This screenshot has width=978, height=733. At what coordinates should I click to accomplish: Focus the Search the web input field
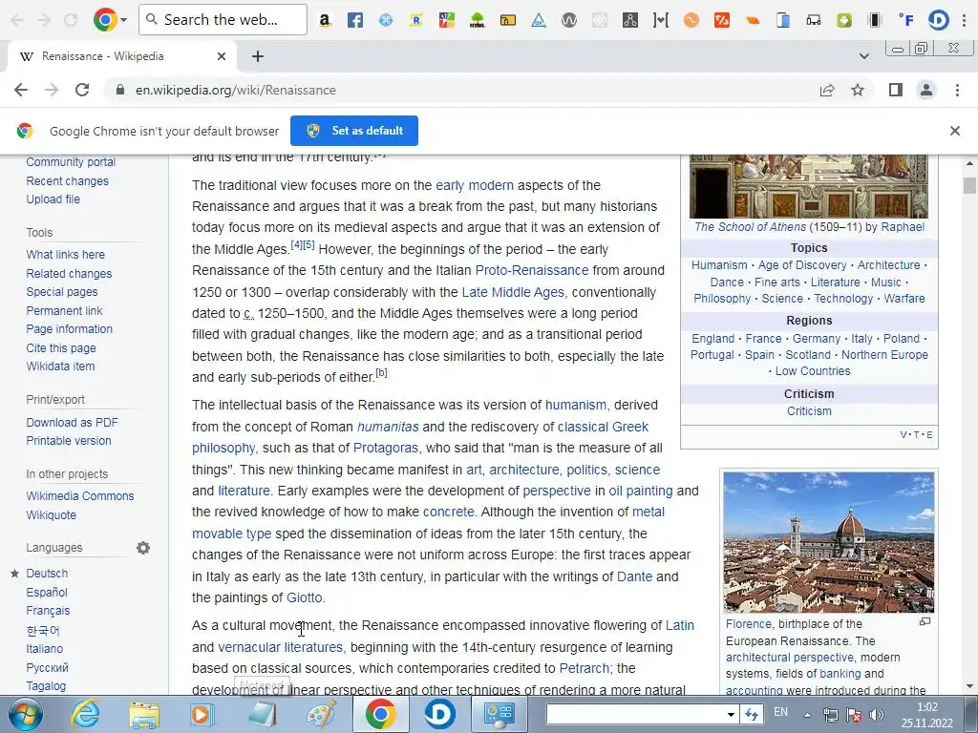[223, 20]
